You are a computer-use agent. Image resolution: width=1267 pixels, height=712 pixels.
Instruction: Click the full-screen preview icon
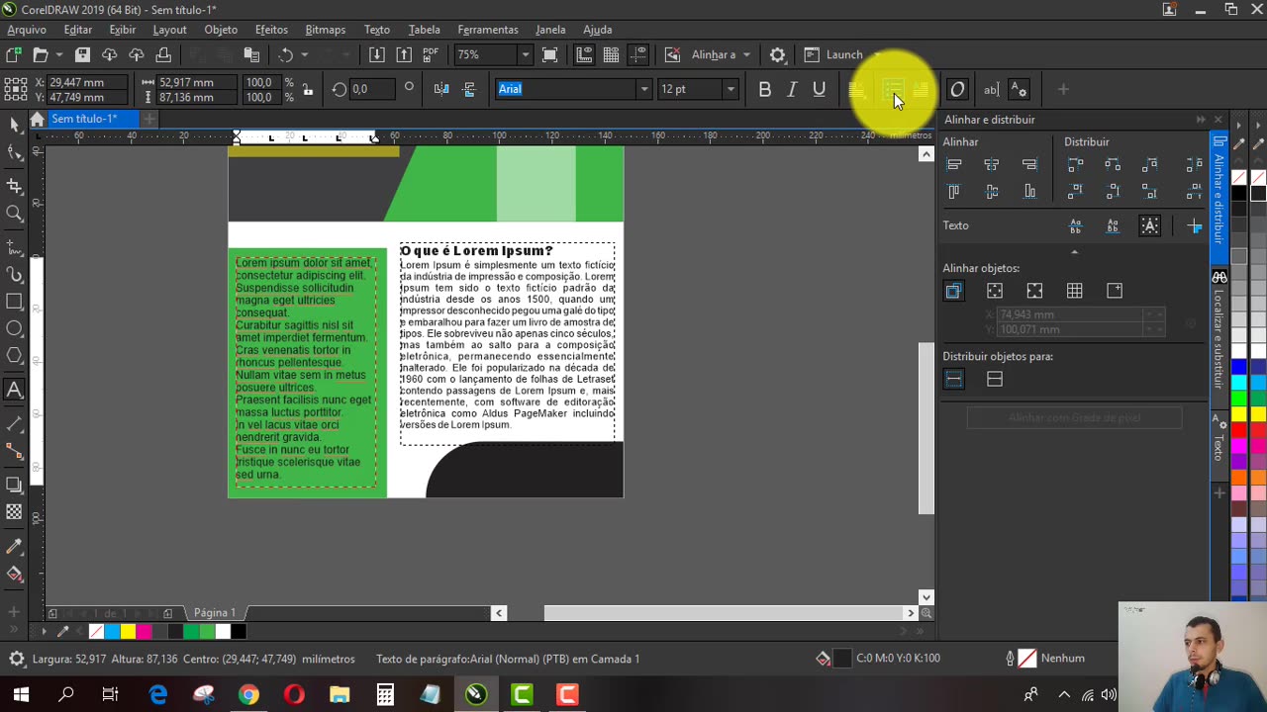550,55
